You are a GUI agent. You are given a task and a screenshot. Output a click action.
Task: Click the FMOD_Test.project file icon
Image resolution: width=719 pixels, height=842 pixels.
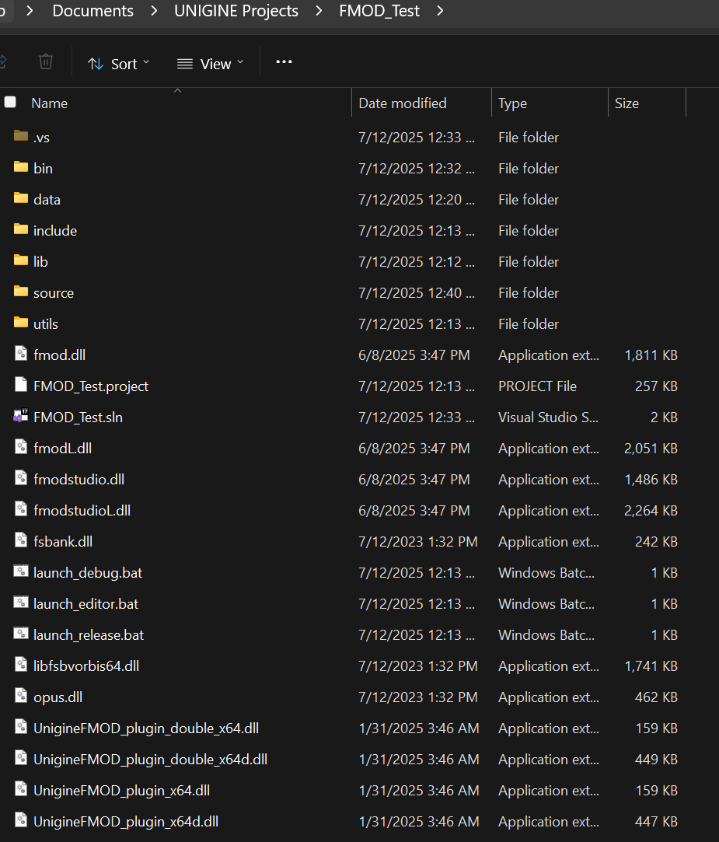(21, 386)
